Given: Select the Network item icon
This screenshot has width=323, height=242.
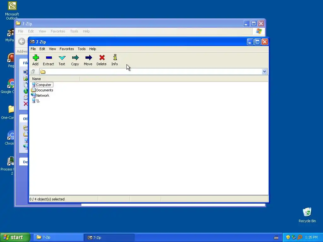Looking at the screenshot, I should click(33, 95).
